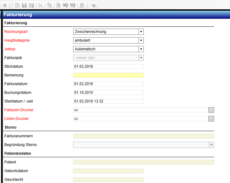Click the Buchungsdatum field
The image size is (230, 183).
point(108,93)
